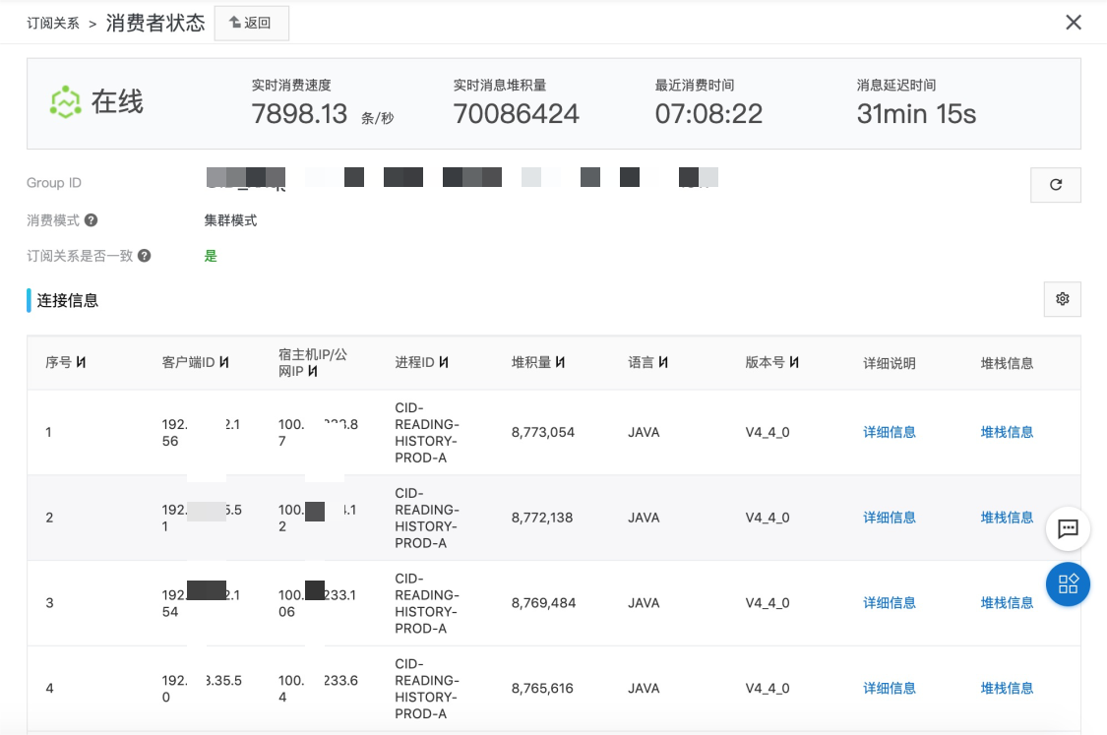Click the green 是 consistency value
This screenshot has height=735, width=1107.
pos(211,256)
